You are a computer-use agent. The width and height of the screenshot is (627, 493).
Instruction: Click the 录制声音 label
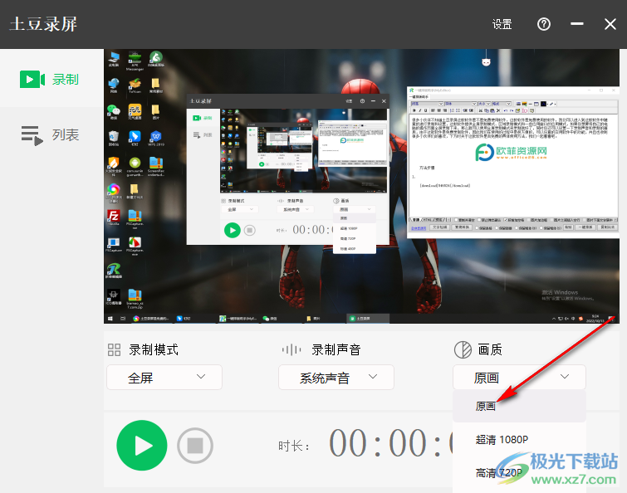point(336,349)
